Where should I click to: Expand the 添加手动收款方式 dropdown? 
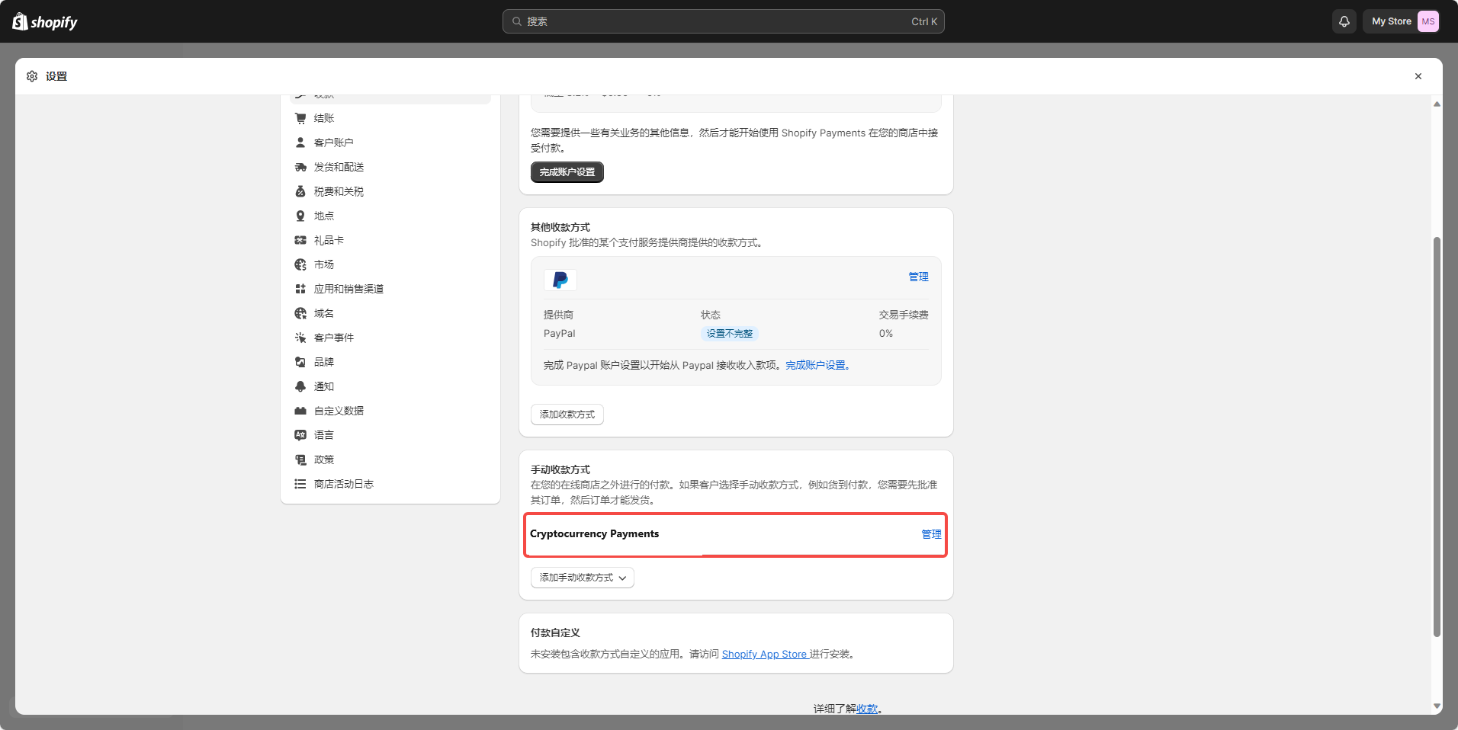point(583,578)
